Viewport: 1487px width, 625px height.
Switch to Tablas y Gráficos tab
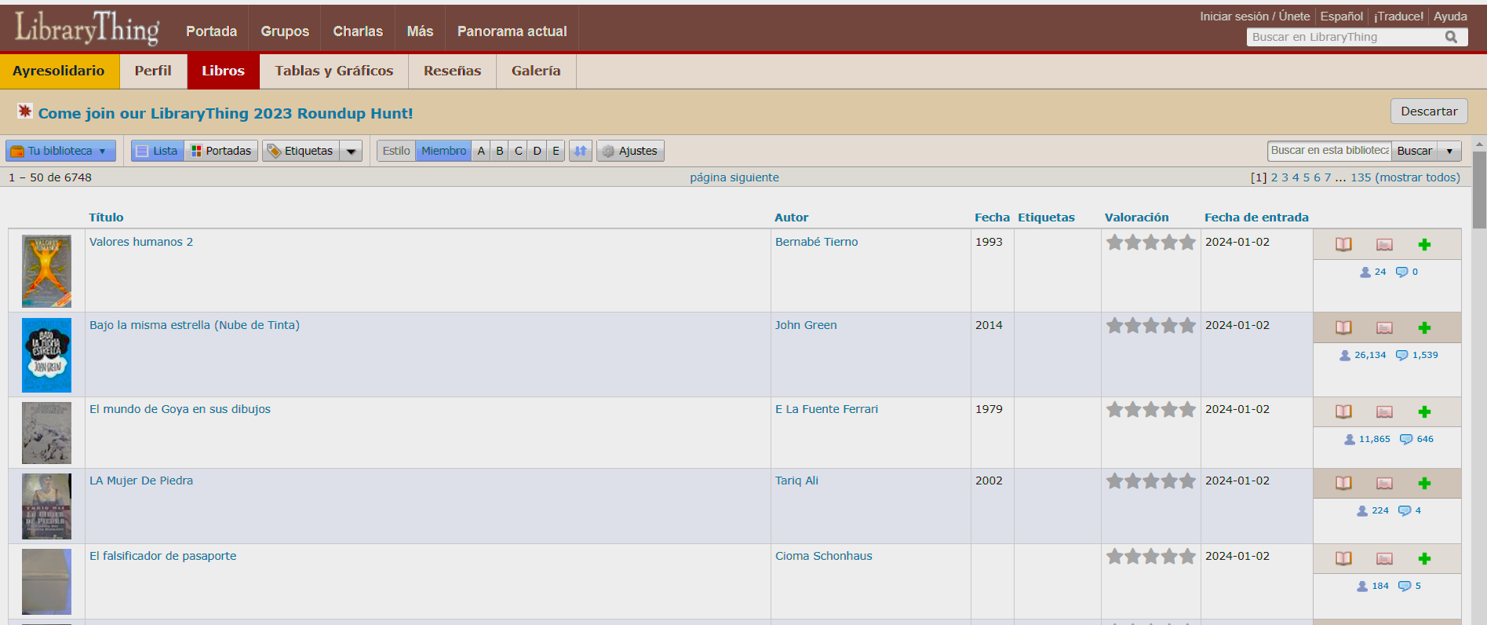pos(333,71)
